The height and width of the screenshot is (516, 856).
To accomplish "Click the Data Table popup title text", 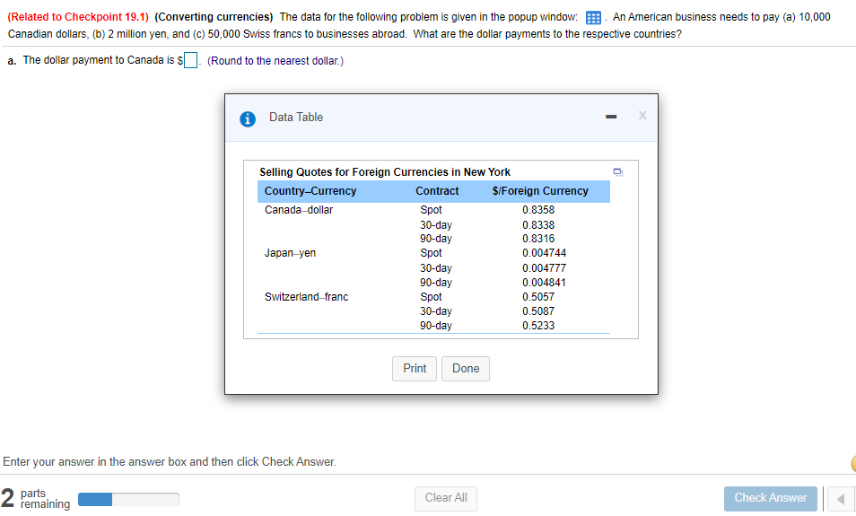I will tap(296, 118).
